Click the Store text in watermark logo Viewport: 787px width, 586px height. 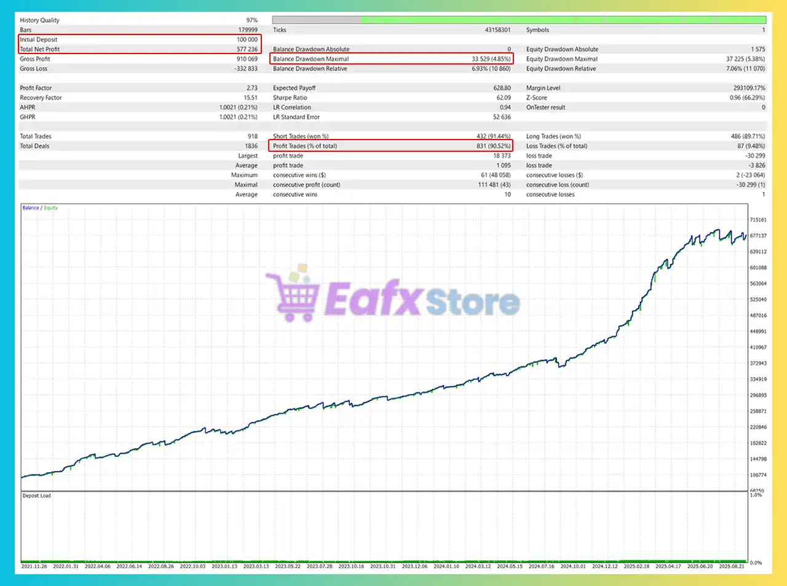472,302
